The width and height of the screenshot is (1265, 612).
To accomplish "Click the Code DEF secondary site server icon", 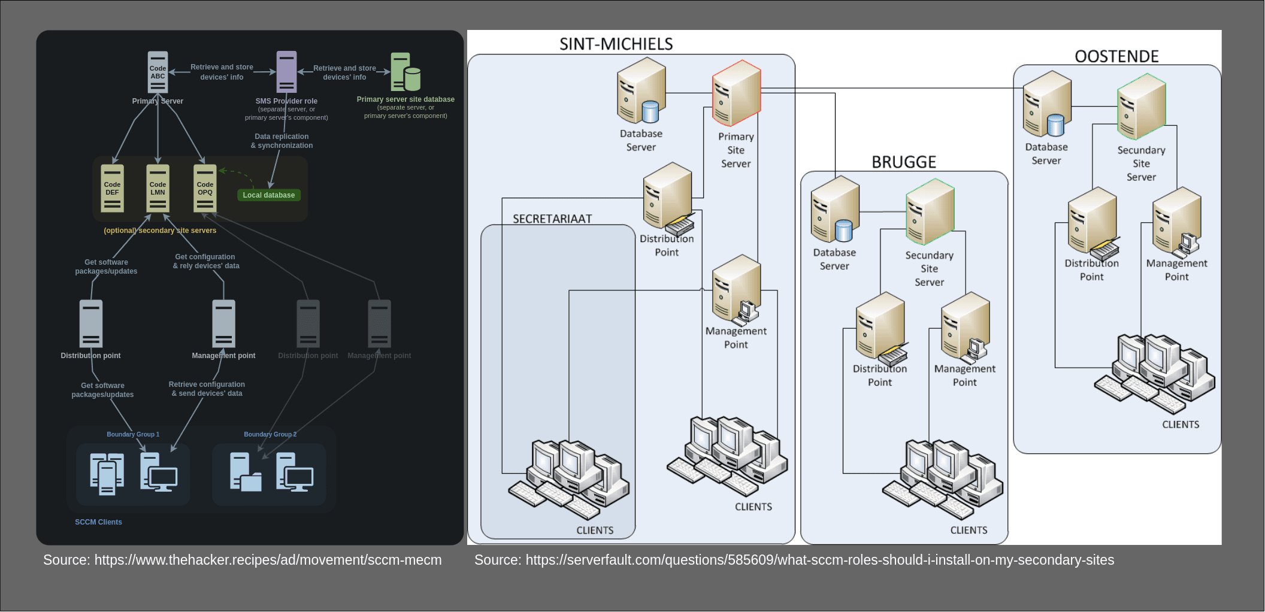I will (112, 190).
